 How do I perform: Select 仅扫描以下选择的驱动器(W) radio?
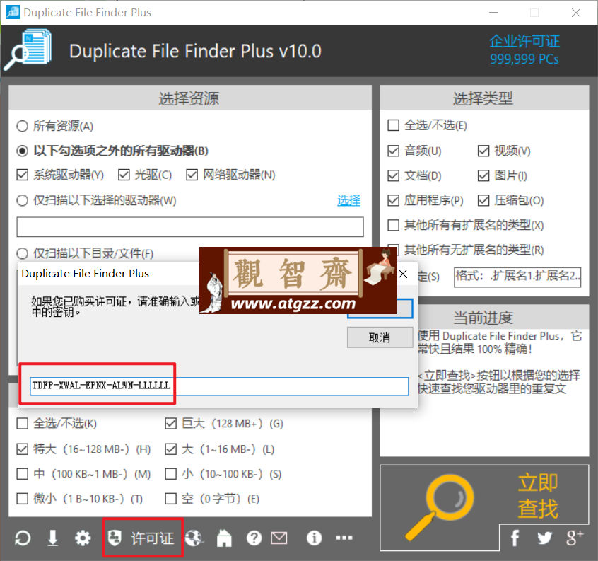pyautogui.click(x=23, y=200)
